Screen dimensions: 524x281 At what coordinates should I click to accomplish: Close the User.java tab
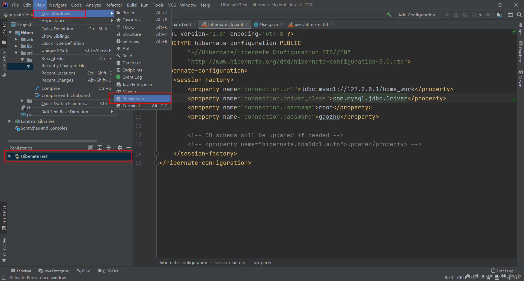click(x=281, y=24)
